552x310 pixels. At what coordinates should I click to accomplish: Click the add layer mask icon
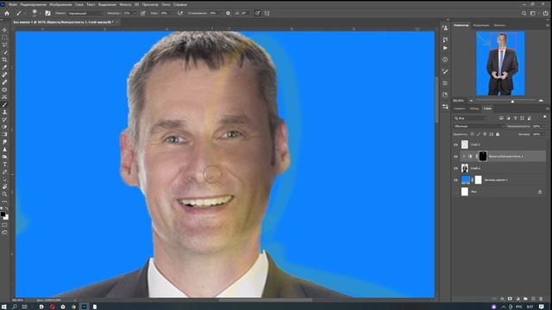510,299
